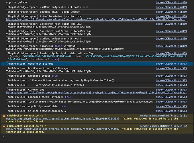
Task: Open app.aw-fulfillment.de URL under 'Current URL'
Action: tap(97, 93)
